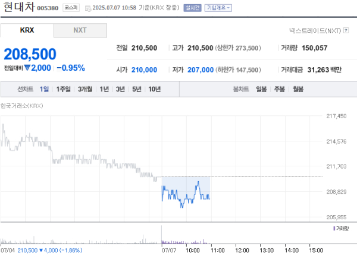Click the 217,450 price axis label
The width and height of the screenshot is (357, 262).
pyautogui.click(x=336, y=116)
